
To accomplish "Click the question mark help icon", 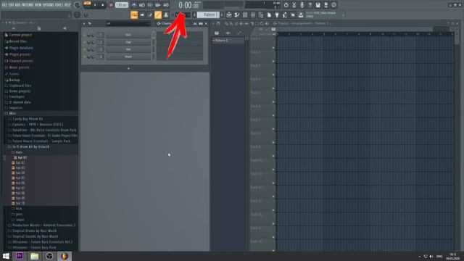I will pyautogui.click(x=310, y=5).
